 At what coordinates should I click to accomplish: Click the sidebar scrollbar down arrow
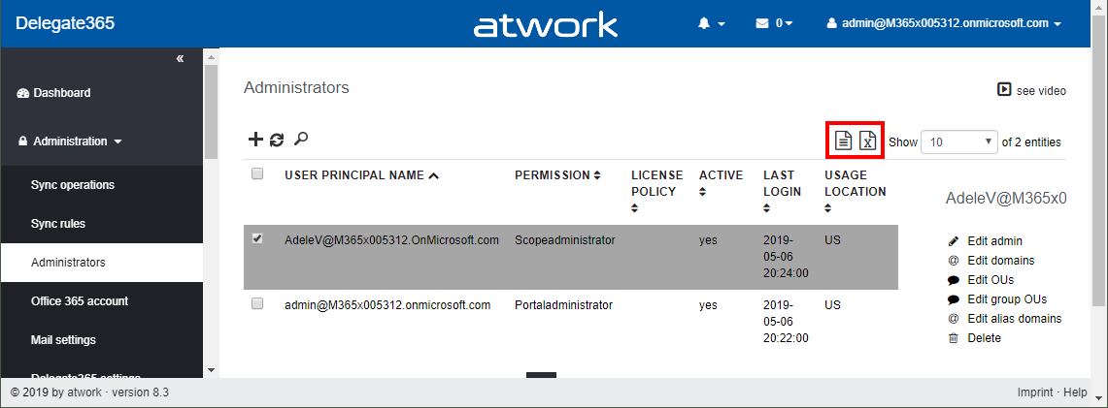click(x=211, y=370)
